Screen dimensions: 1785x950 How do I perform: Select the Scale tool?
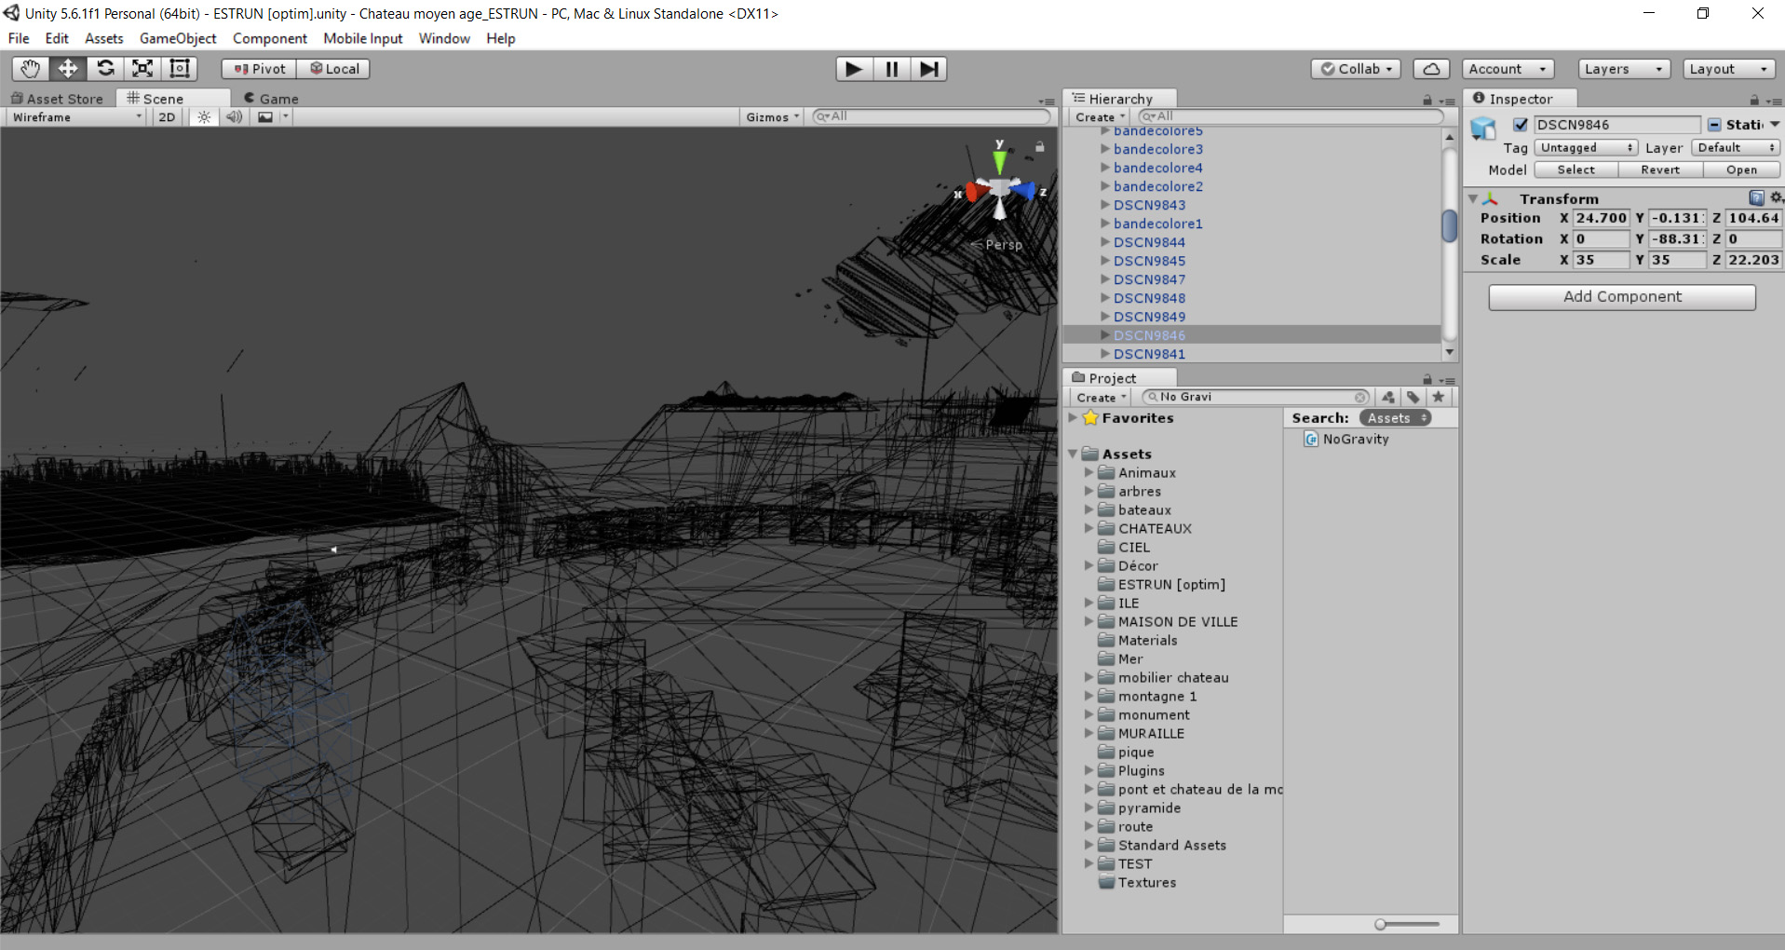142,69
